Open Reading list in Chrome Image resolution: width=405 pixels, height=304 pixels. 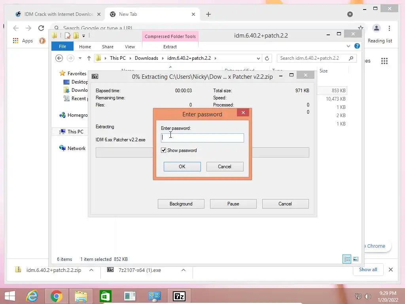[380, 41]
